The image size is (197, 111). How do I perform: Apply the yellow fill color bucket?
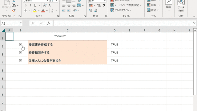(x=35, y=10)
